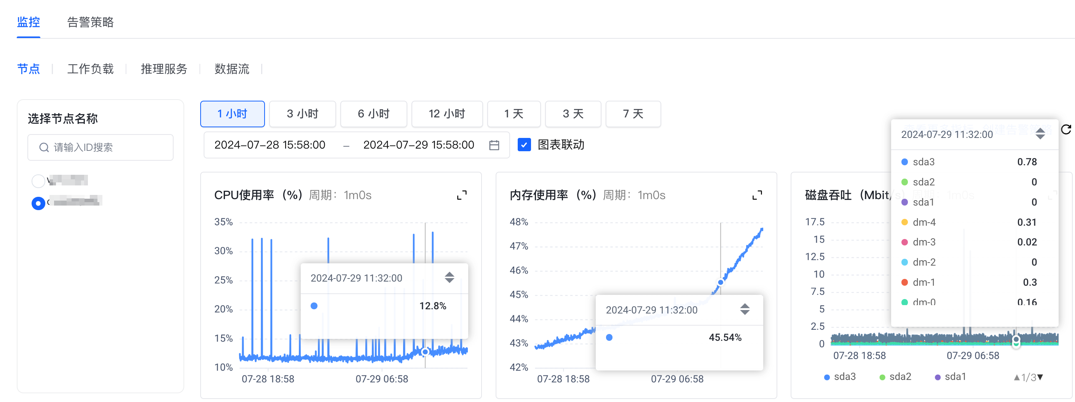Open the 告警策略 tab
Screen dimensions: 1075x402
90,22
